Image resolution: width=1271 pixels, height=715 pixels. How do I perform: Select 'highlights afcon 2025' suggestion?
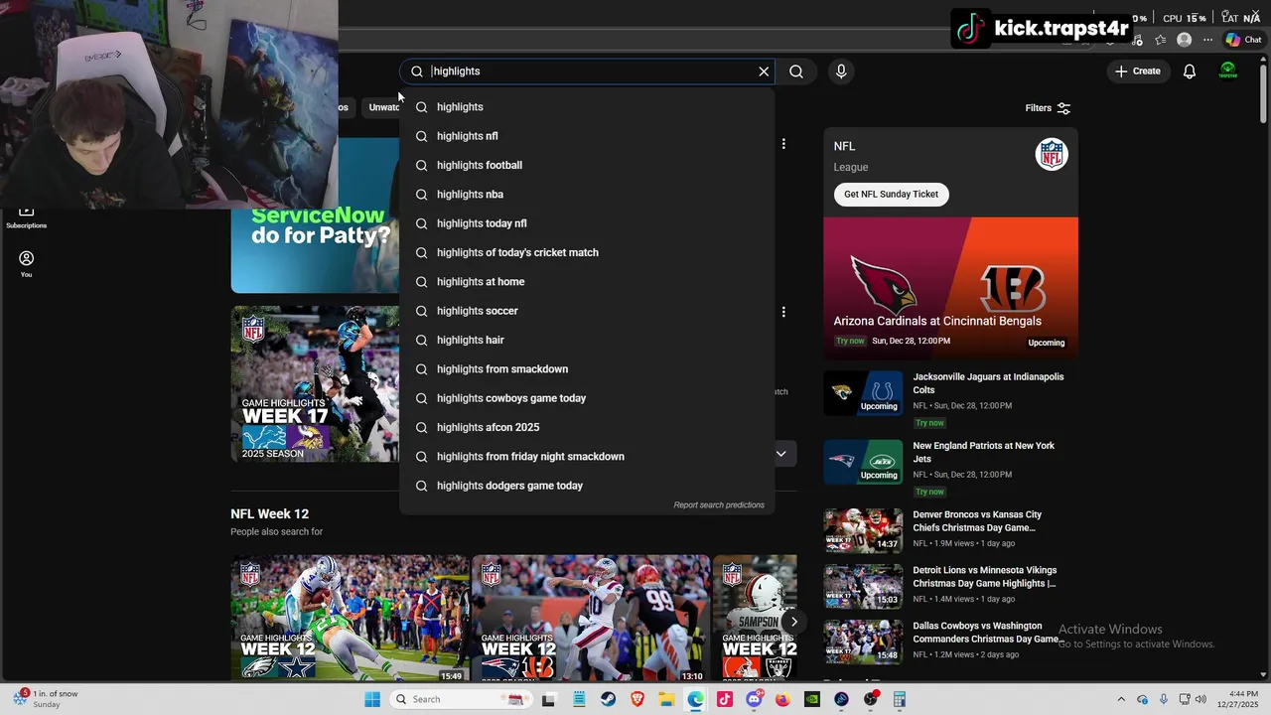[x=587, y=427]
